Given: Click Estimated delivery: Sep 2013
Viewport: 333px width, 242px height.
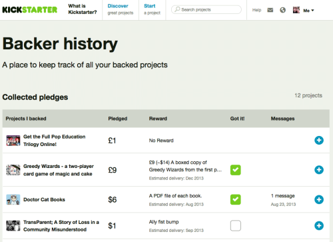Looking at the screenshot, I should (176, 231).
